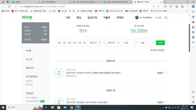Open browser favorites list icon

click(x=171, y=7)
